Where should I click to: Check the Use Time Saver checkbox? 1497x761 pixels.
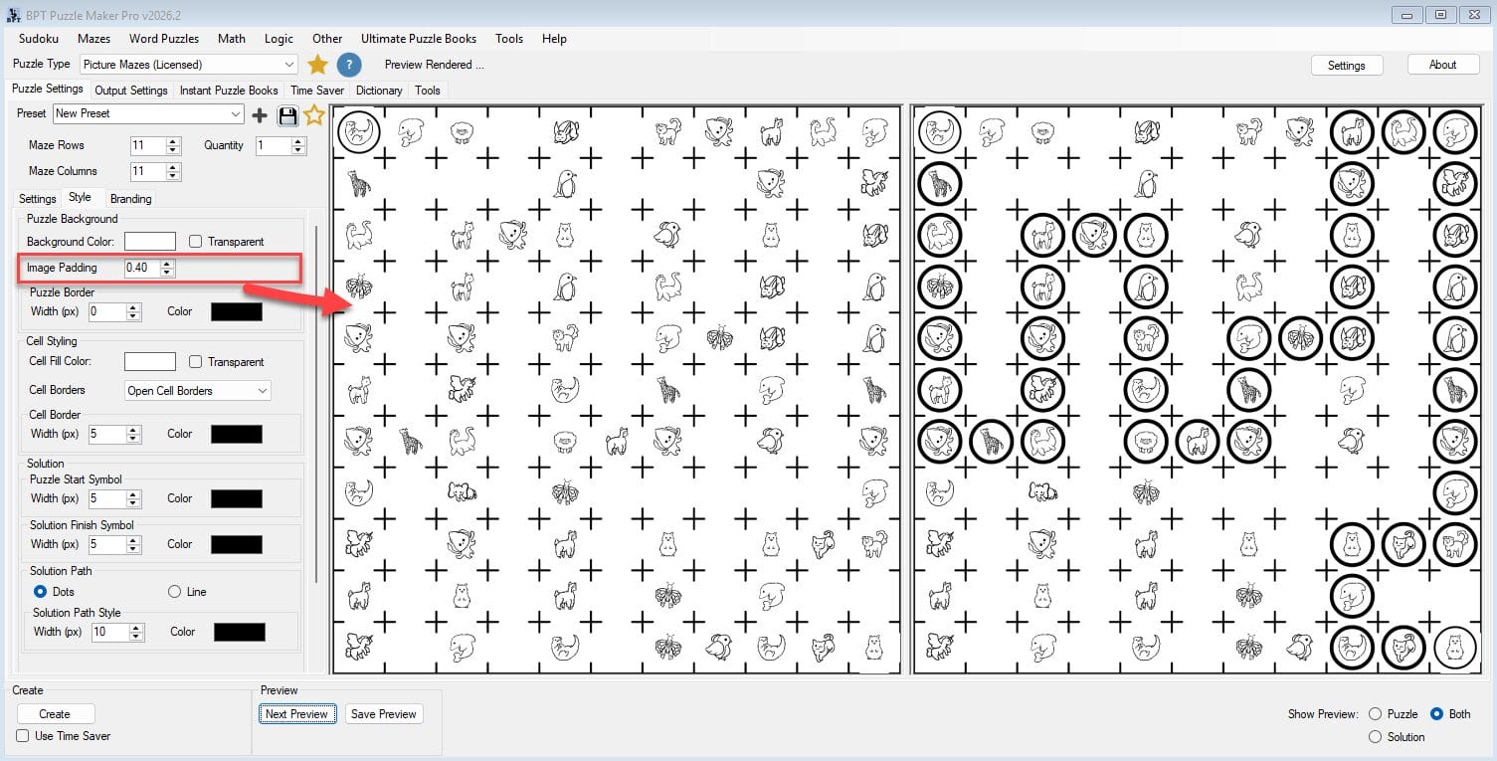tap(23, 736)
